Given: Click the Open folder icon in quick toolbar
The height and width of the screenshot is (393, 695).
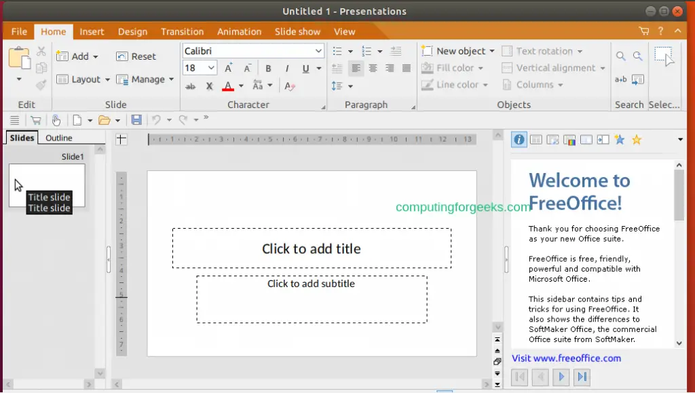Looking at the screenshot, I should [105, 120].
